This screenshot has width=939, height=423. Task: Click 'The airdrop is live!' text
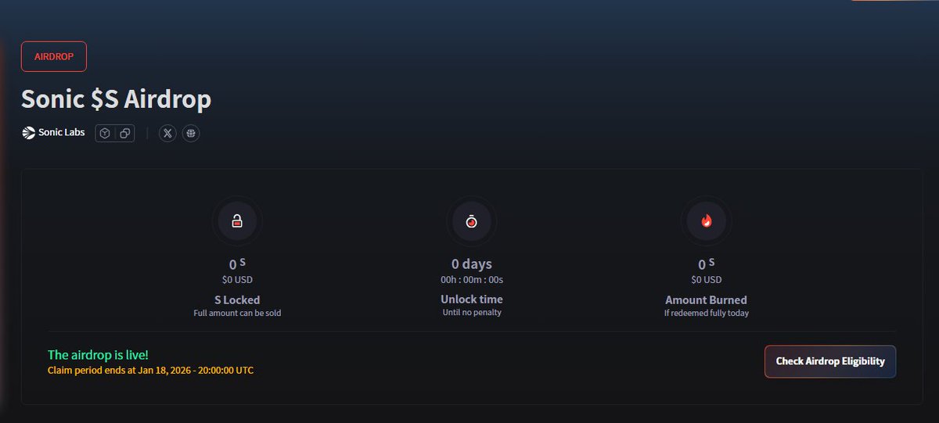98,355
